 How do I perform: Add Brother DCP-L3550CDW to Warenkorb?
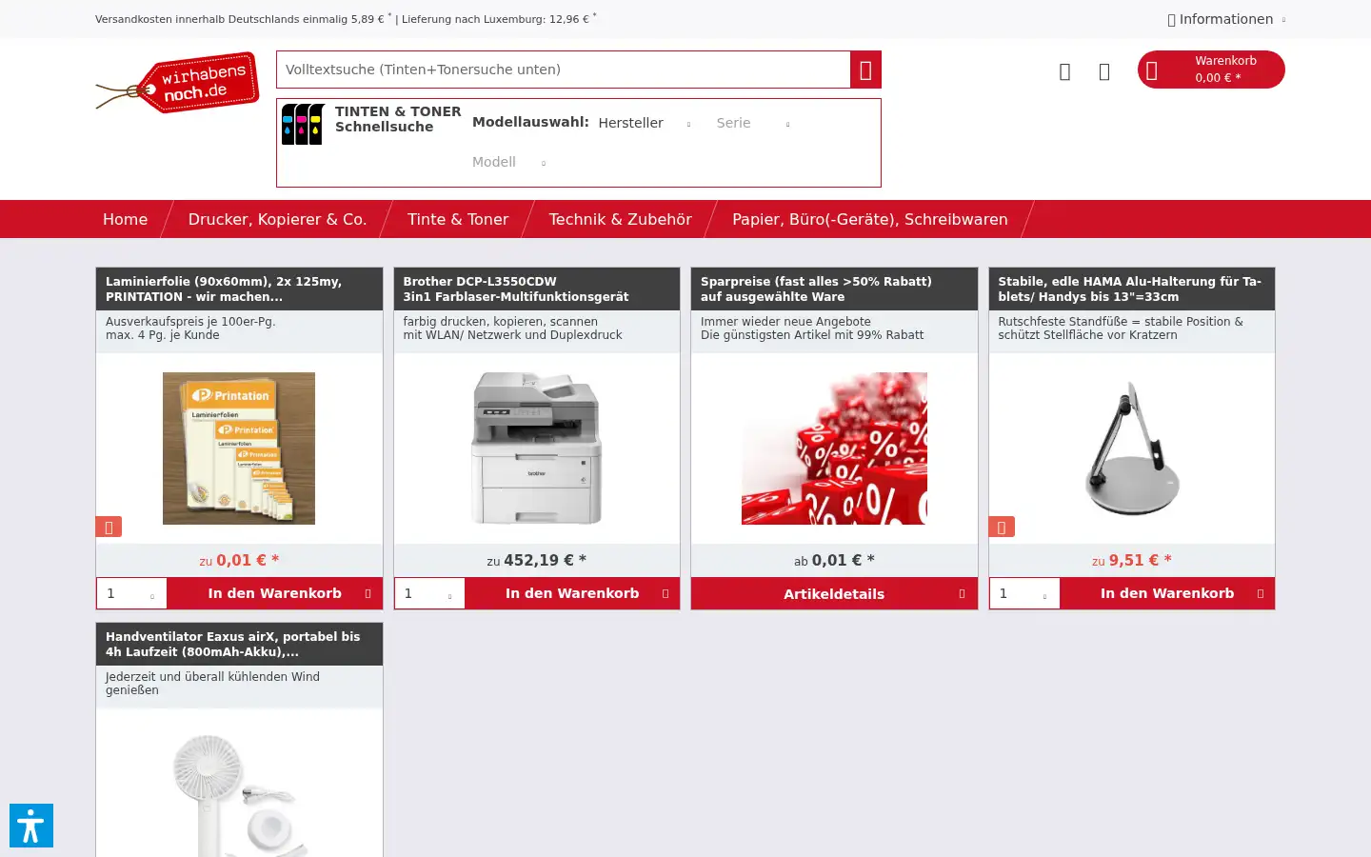pyautogui.click(x=572, y=593)
